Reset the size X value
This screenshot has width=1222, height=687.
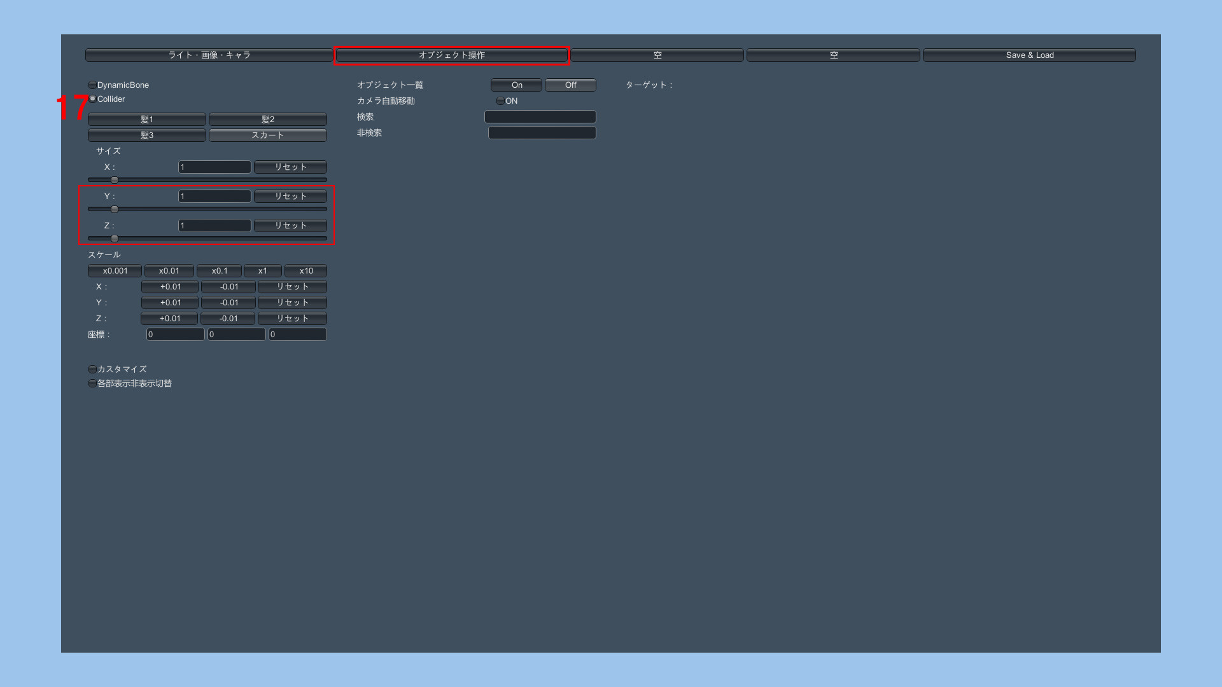coord(290,167)
